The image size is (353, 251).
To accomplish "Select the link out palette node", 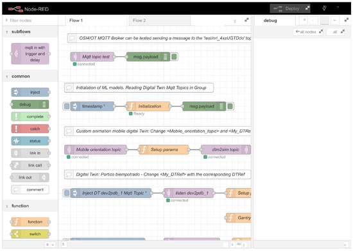I will [x=30, y=177].
